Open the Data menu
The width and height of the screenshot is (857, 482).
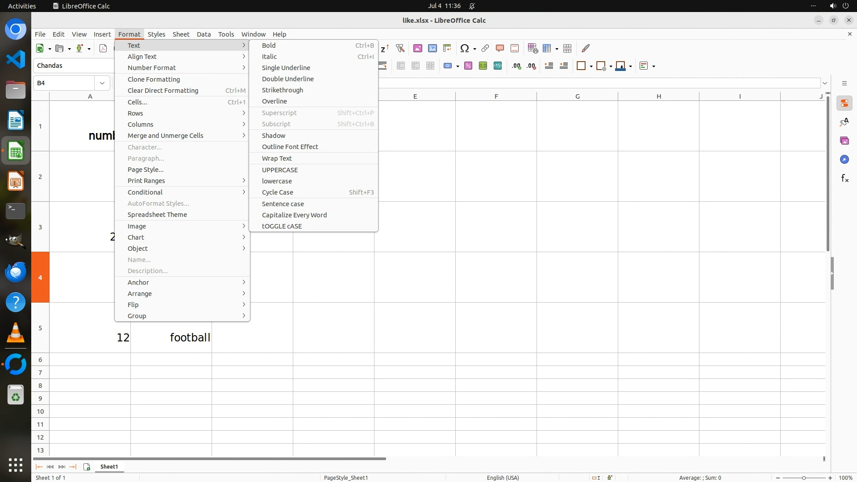tap(204, 34)
